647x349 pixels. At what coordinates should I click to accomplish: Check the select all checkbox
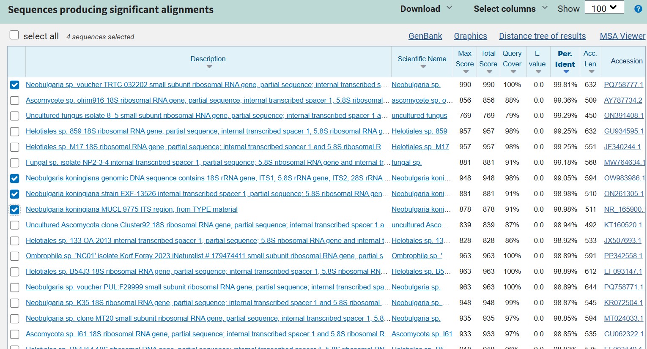(x=14, y=35)
